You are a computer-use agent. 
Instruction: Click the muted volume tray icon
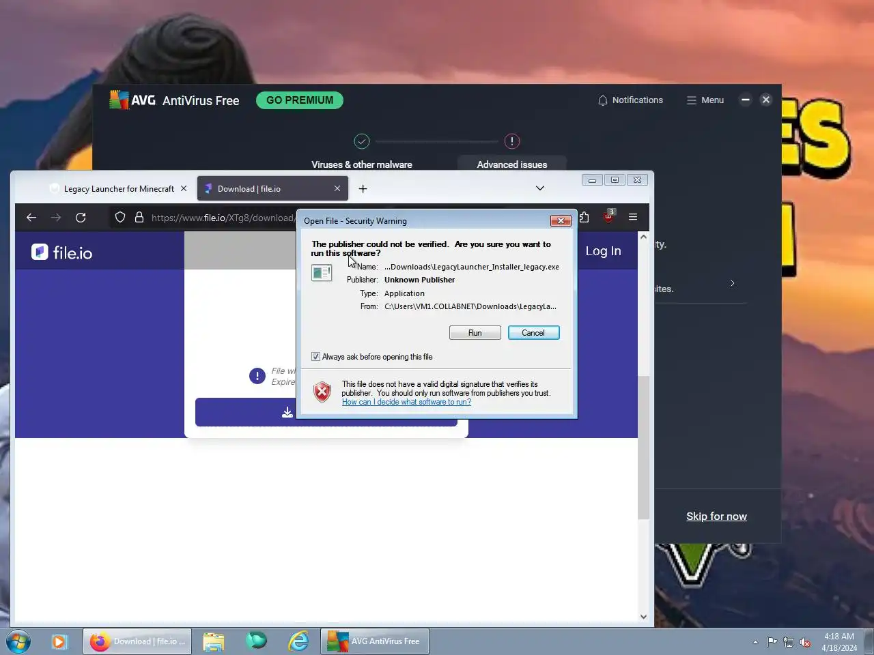point(806,642)
